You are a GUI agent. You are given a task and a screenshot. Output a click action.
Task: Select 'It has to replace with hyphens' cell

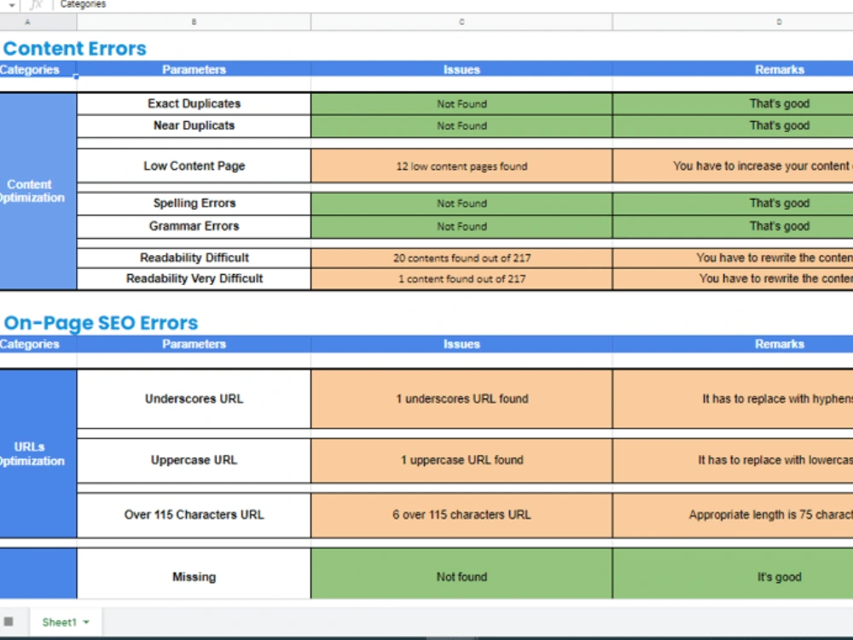point(733,399)
